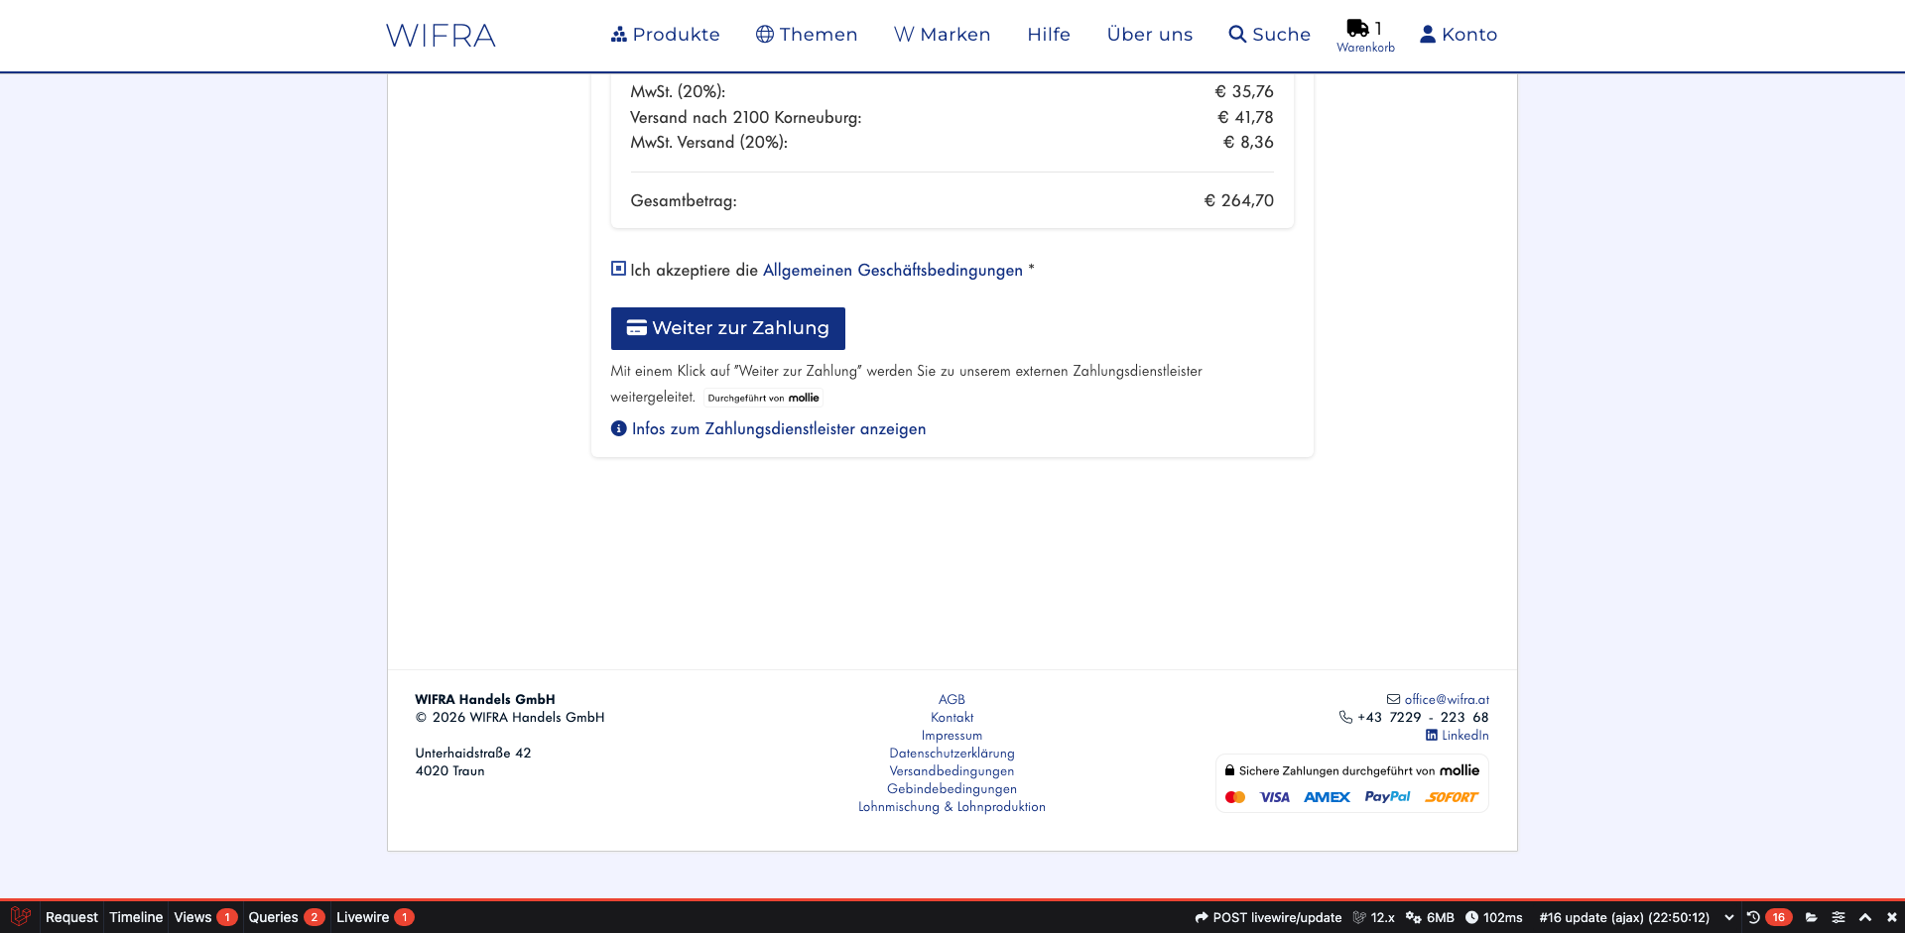Open the Themen navigation menu

tap(807, 35)
